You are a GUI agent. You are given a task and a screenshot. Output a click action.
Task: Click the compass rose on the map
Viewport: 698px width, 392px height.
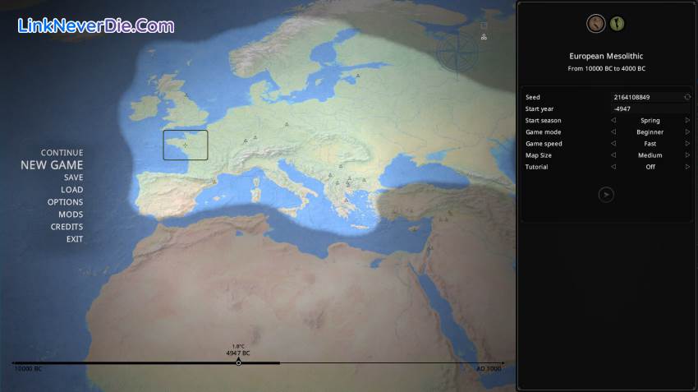[x=451, y=55]
